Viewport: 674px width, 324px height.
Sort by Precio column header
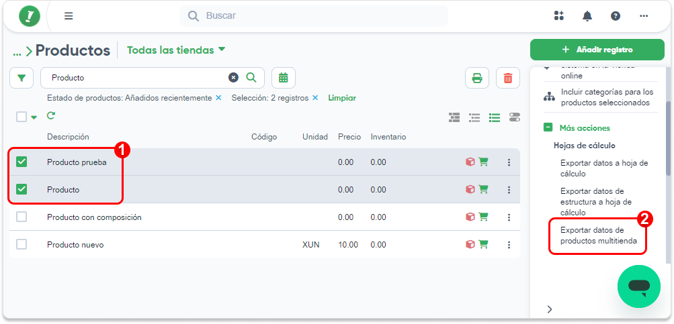click(349, 137)
